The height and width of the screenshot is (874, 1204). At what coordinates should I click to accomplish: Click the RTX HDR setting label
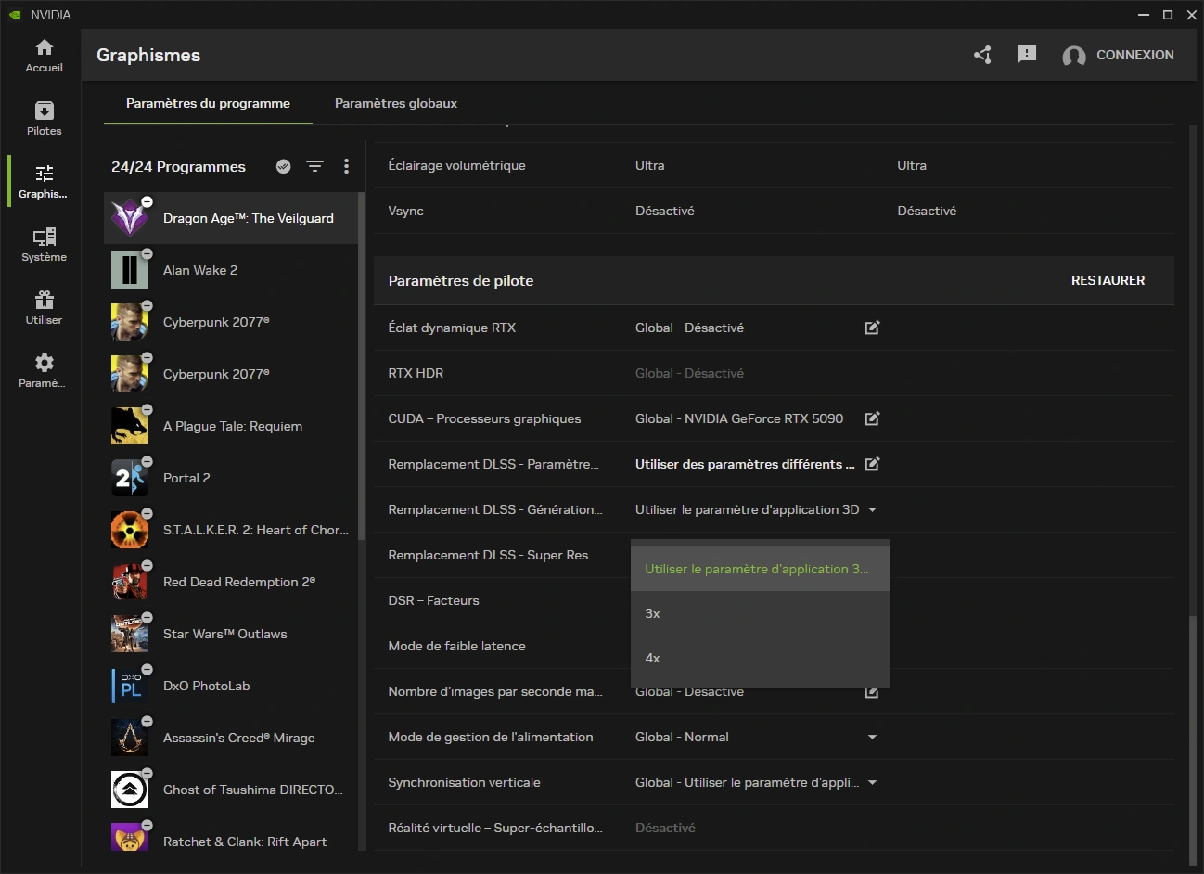coord(416,373)
